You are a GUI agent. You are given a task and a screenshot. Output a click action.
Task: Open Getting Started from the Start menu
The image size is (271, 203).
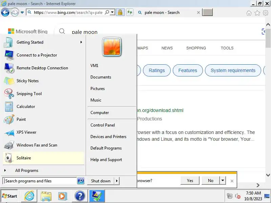pos(43,42)
